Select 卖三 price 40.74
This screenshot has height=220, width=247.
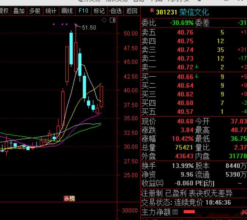185,50
